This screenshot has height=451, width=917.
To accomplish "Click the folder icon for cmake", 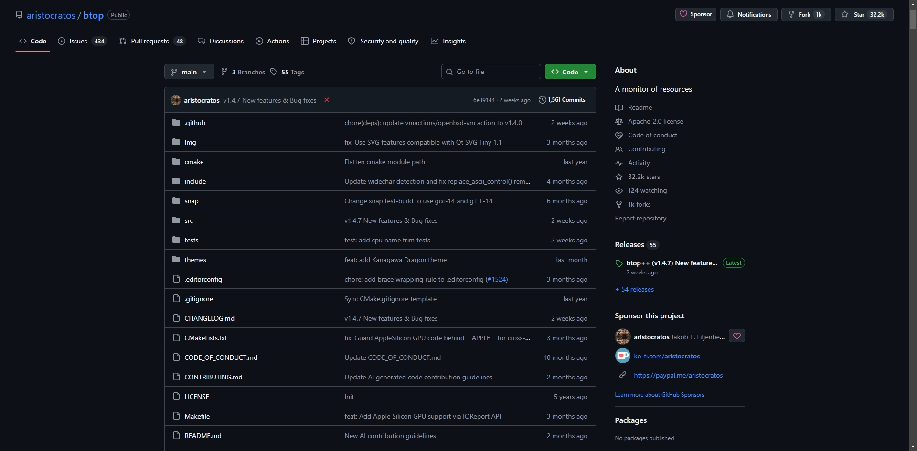I will point(176,162).
